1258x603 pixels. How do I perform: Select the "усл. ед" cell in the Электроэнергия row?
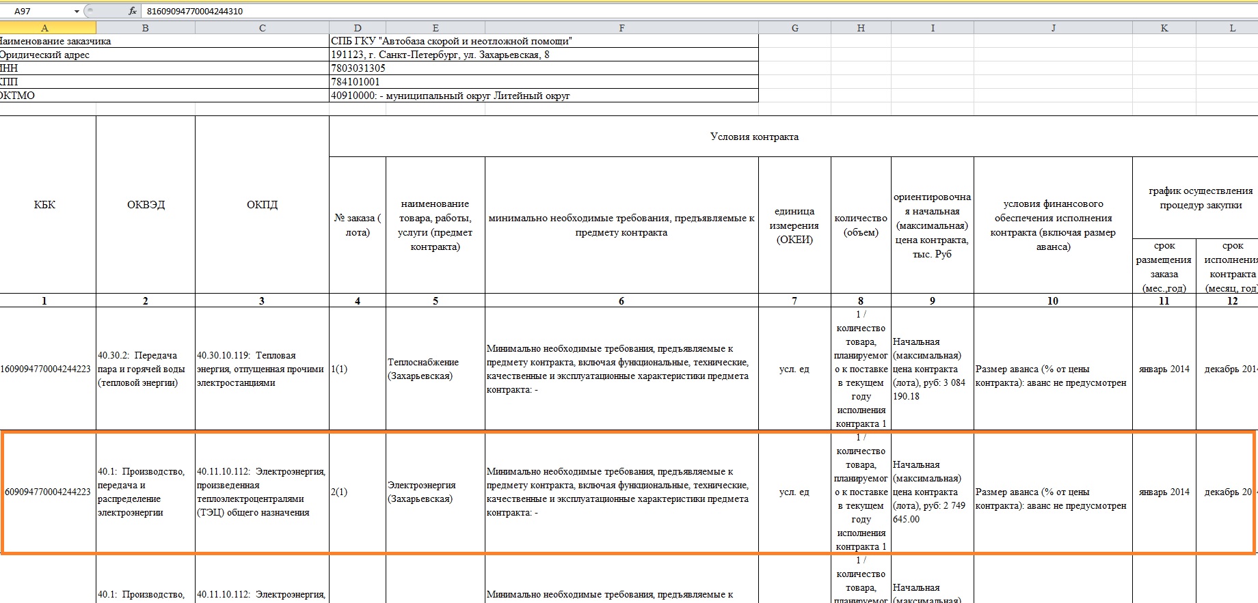click(794, 492)
